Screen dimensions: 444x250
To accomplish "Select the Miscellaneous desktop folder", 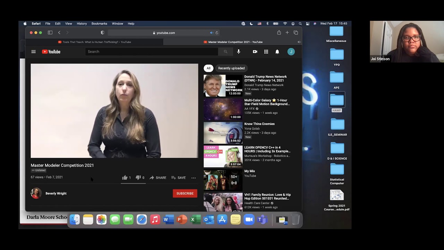I will coord(336,34).
